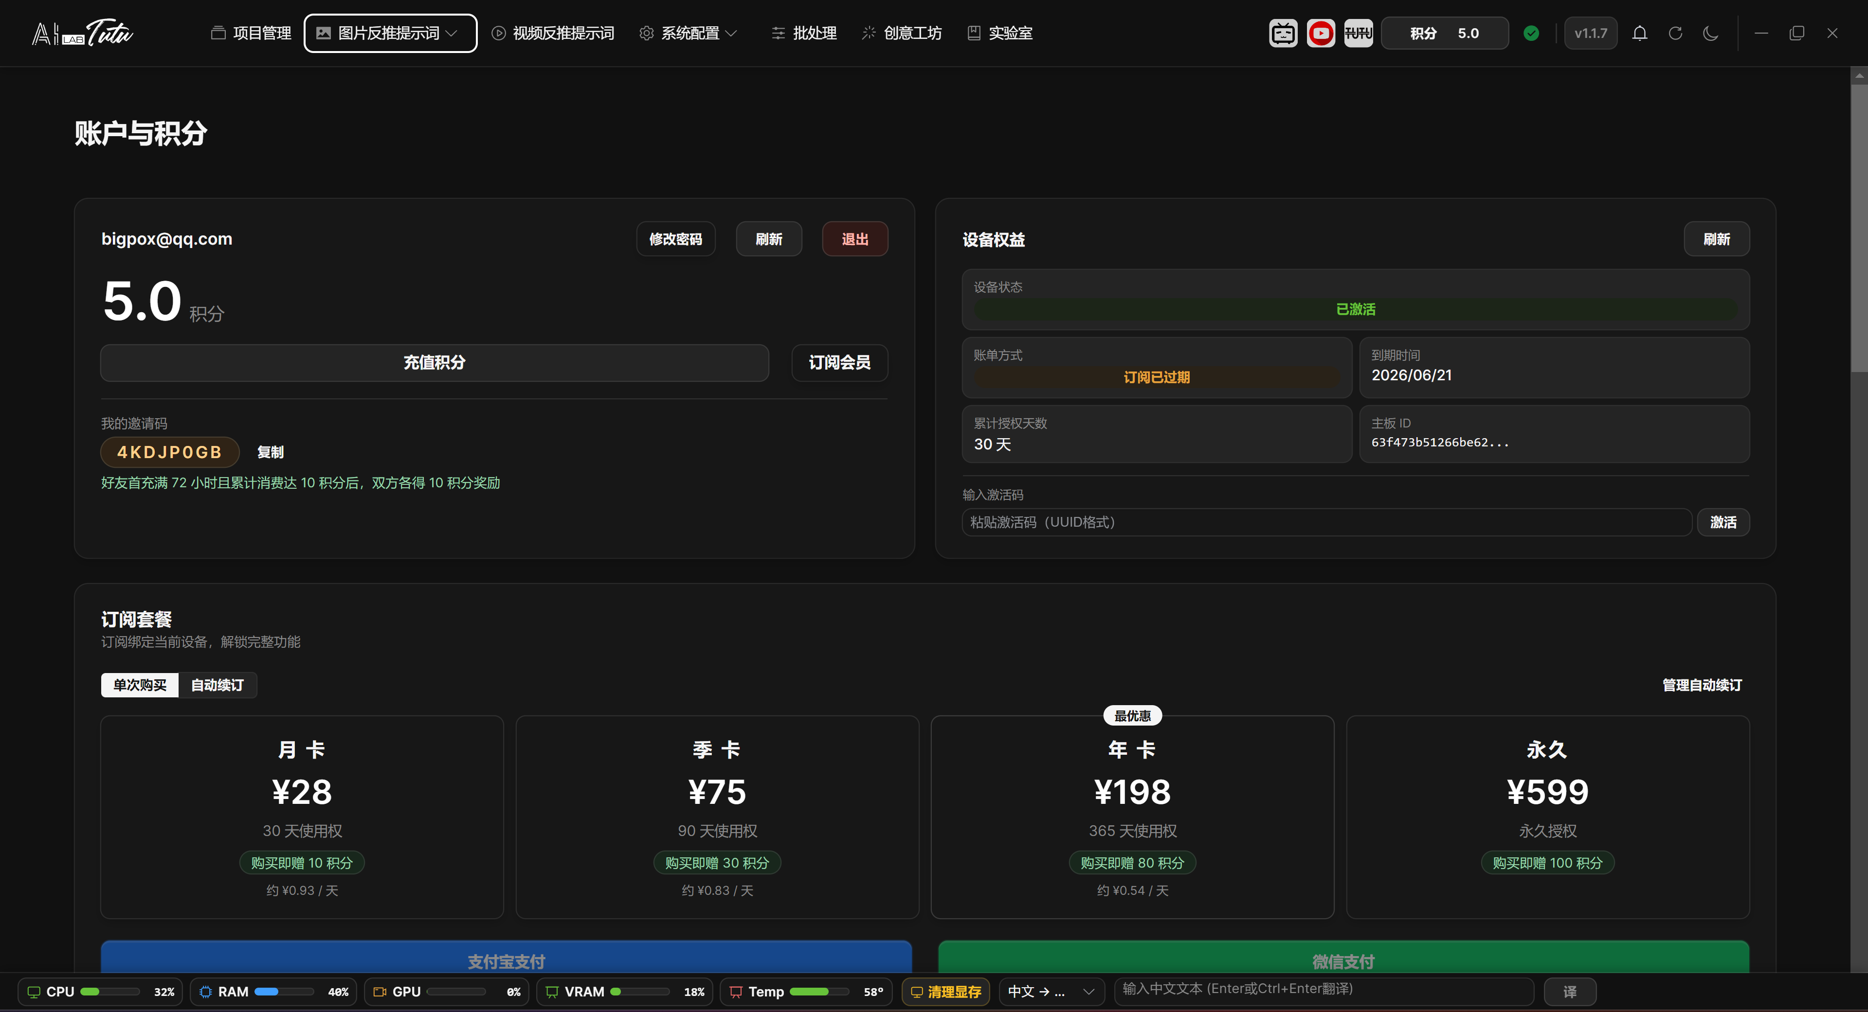Click the CPU monitor icon

pos(34,992)
